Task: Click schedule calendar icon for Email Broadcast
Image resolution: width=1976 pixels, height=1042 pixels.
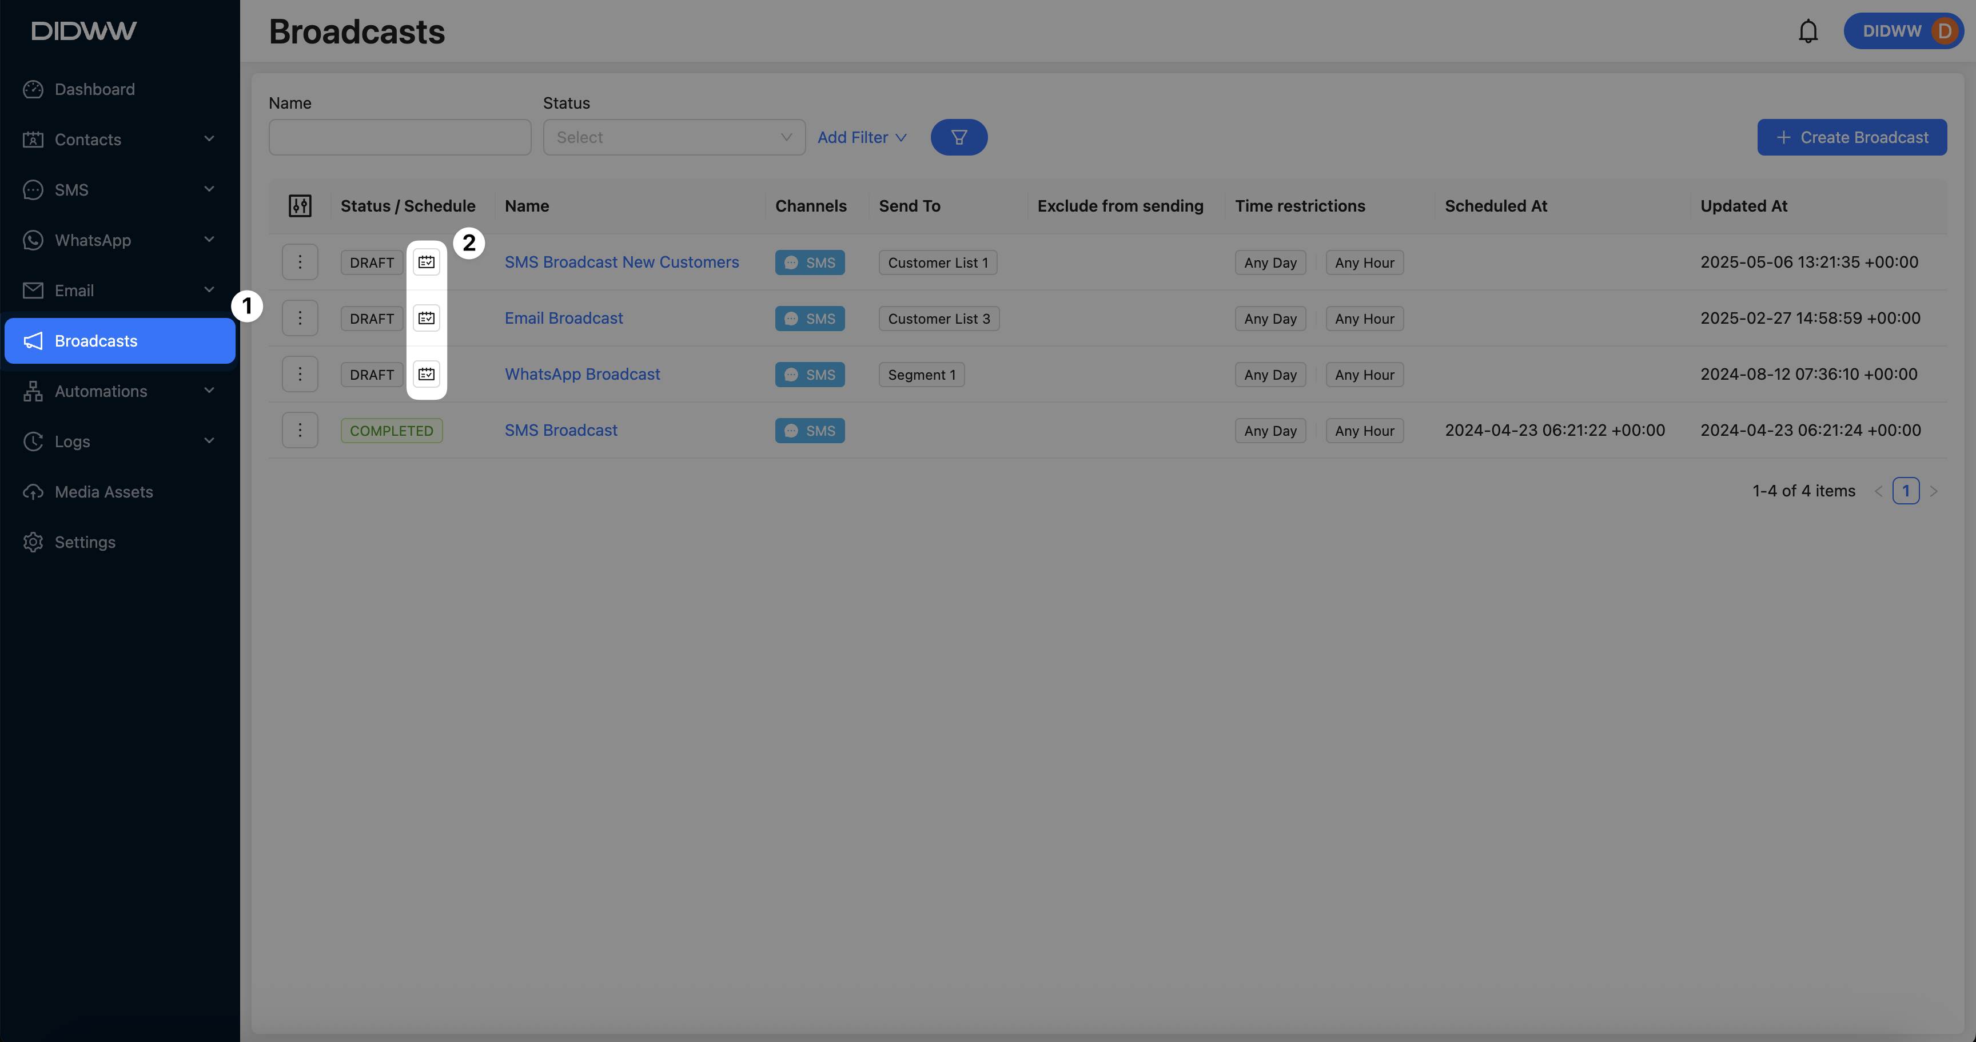Action: pos(427,319)
